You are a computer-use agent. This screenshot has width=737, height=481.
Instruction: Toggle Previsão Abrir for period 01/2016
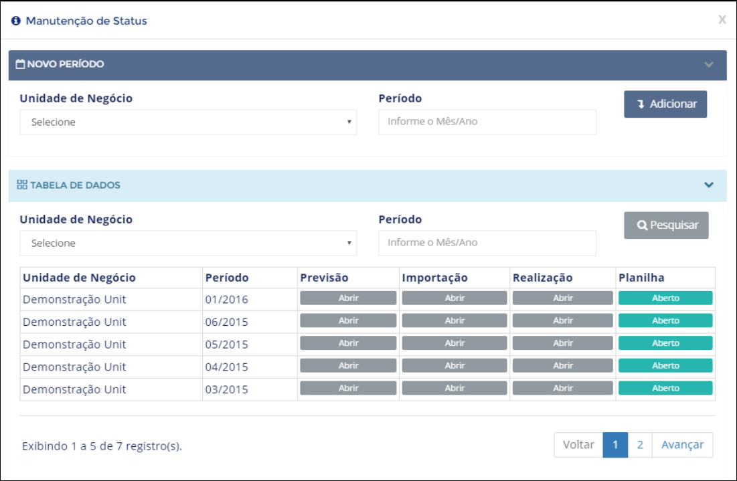(x=348, y=298)
